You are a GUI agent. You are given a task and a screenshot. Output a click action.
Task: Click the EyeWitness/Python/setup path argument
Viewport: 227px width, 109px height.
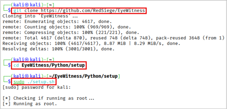coord(53,65)
